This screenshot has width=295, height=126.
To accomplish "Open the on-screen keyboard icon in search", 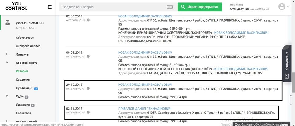I will pyautogui.click(x=170, y=7).
